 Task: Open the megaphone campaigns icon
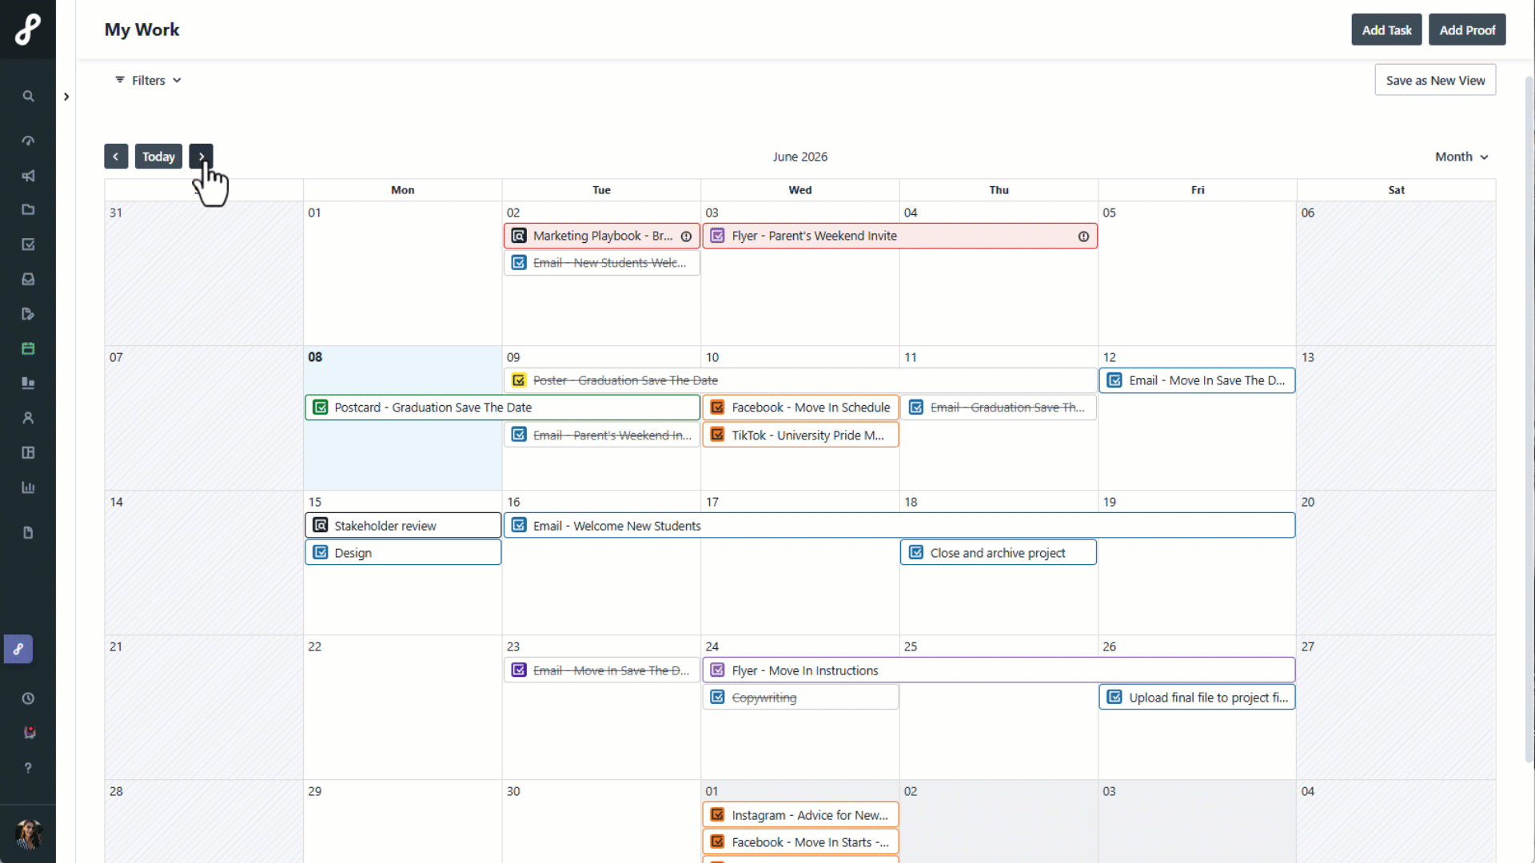pyautogui.click(x=28, y=176)
